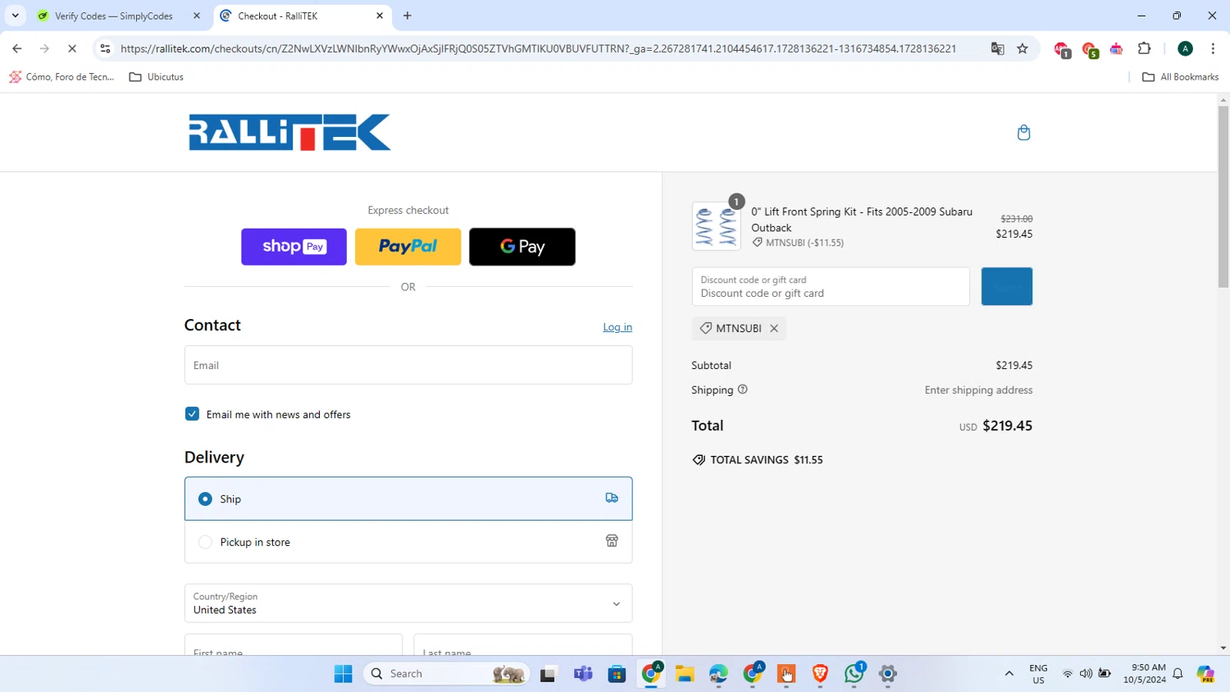Click the blue apply discount button
This screenshot has height=692, width=1230.
[x=1007, y=287]
